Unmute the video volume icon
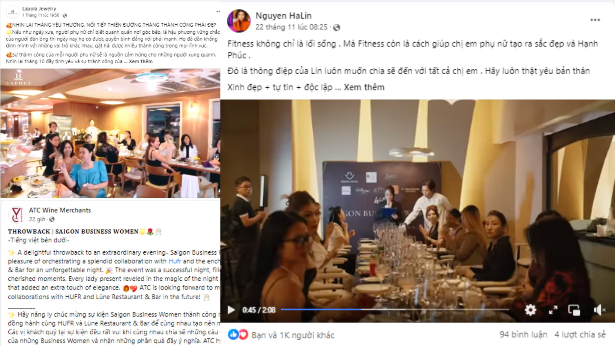 (x=599, y=310)
